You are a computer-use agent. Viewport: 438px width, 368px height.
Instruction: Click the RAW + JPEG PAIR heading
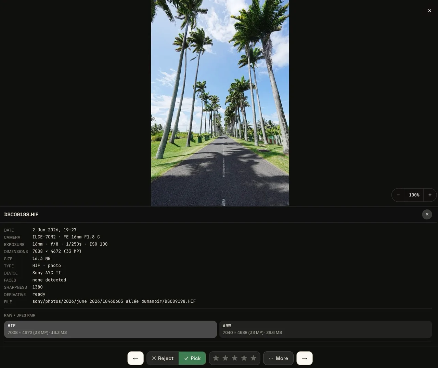pos(20,315)
